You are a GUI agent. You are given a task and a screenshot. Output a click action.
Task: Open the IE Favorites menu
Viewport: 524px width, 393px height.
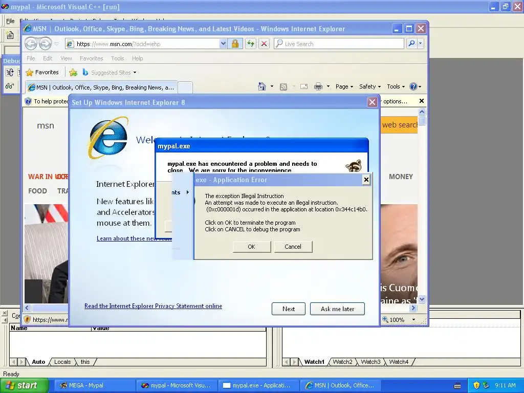91,58
